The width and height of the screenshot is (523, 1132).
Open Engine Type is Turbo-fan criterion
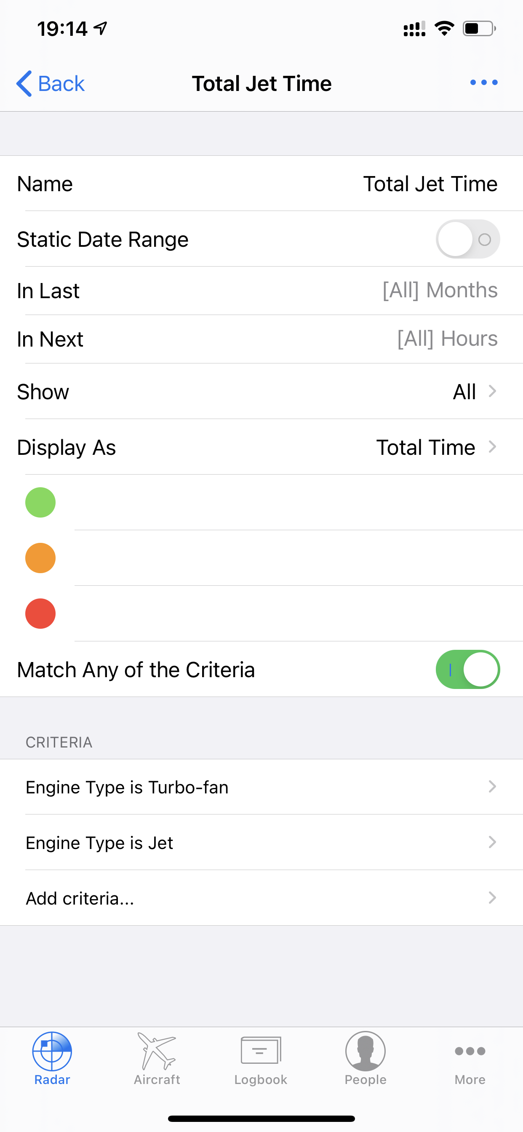tap(261, 787)
